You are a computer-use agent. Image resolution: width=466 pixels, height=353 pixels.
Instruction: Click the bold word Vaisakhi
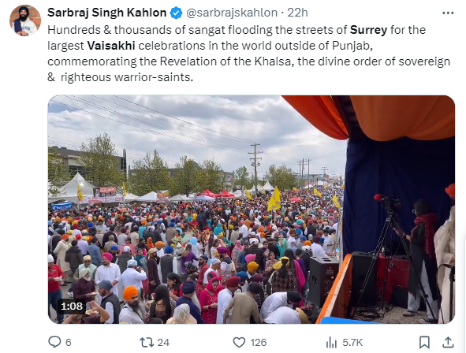click(111, 46)
